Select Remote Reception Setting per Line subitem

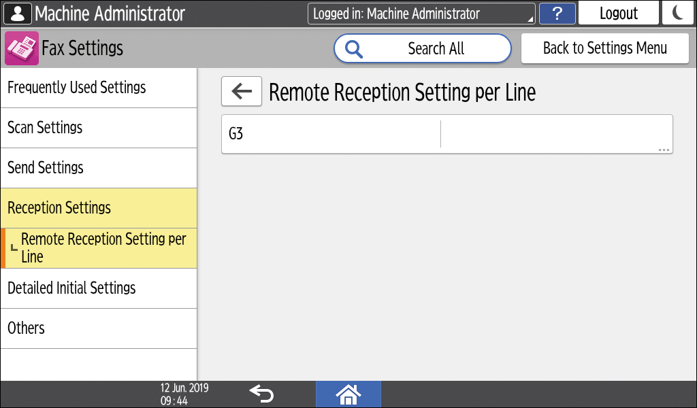102,248
